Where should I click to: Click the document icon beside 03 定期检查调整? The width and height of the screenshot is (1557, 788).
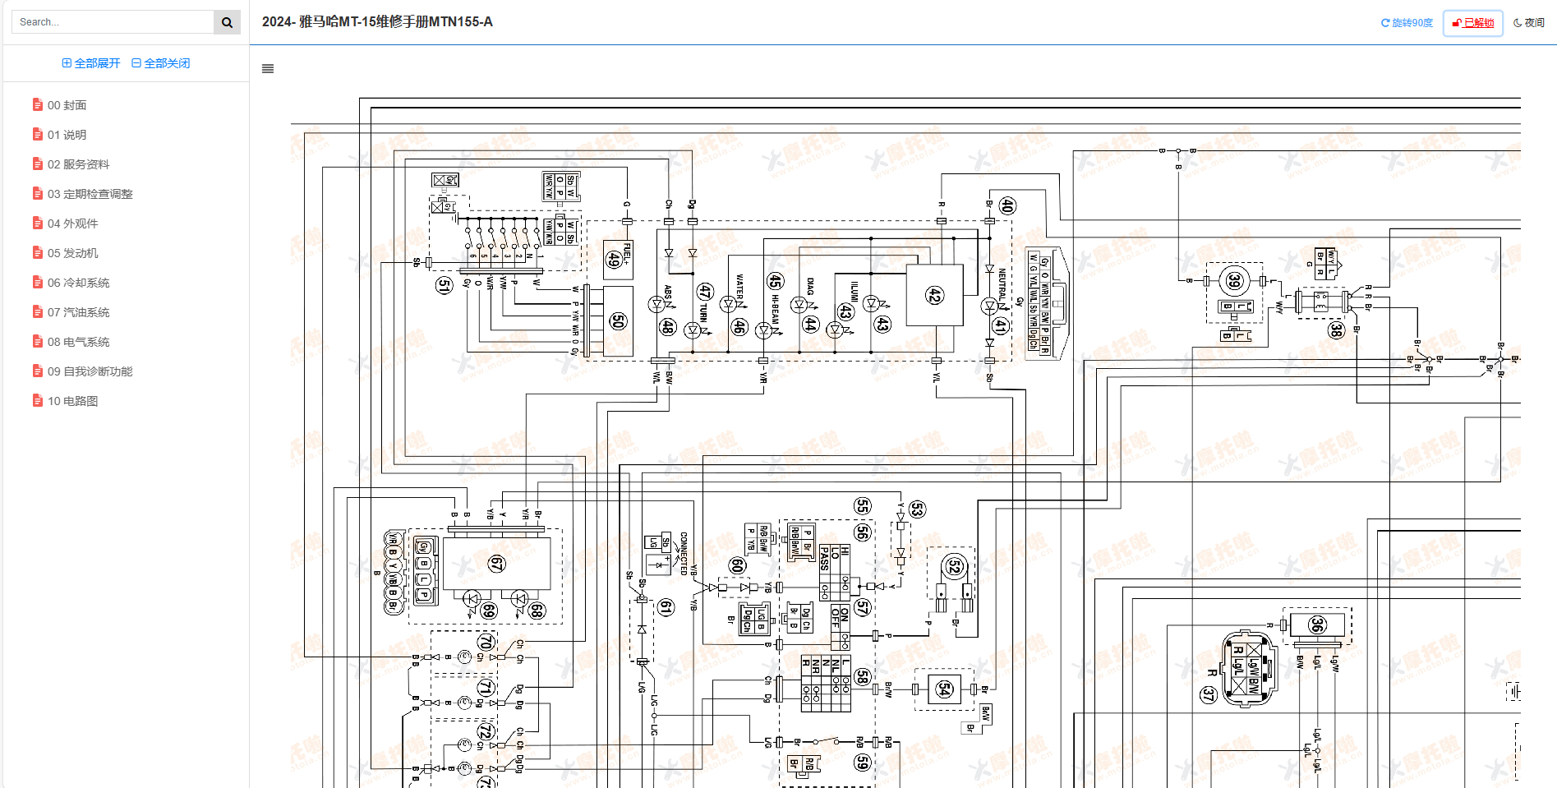(38, 193)
